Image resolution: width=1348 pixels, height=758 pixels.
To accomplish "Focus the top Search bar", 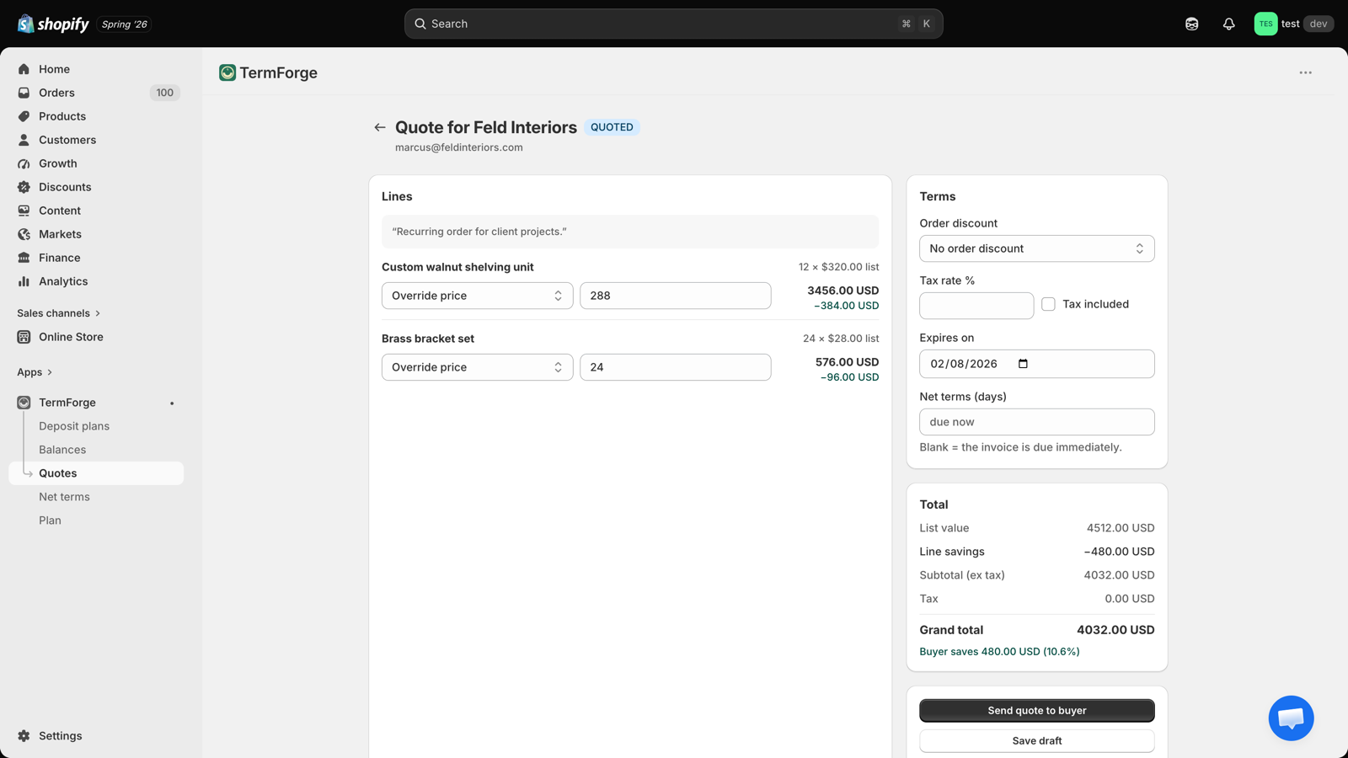I will [673, 24].
